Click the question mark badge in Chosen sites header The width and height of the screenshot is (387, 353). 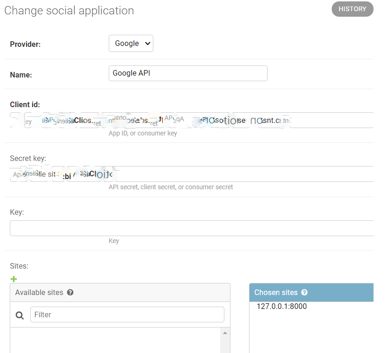pos(304,292)
